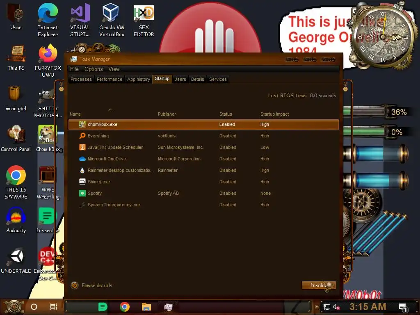
Task: Select the Microsoft Corporation publisher cell
Action: click(179, 159)
